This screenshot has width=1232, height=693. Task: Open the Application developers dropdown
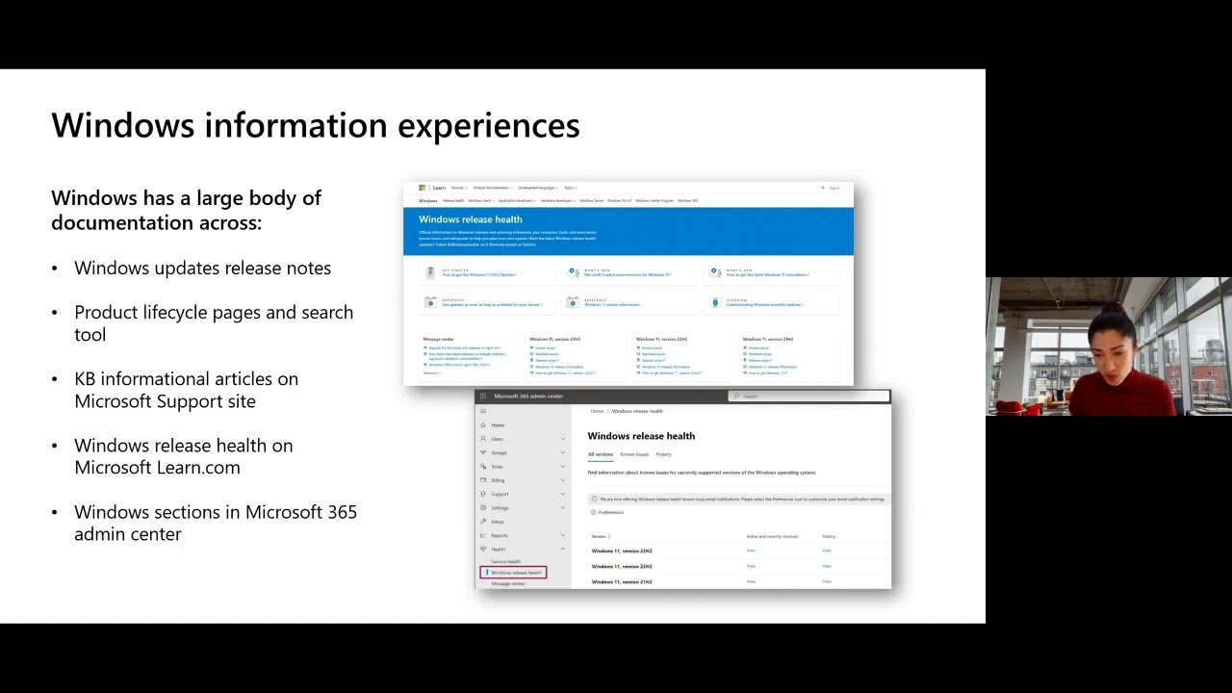point(517,201)
